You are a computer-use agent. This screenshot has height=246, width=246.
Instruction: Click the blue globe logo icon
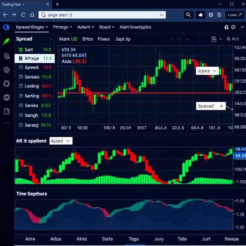(6, 27)
